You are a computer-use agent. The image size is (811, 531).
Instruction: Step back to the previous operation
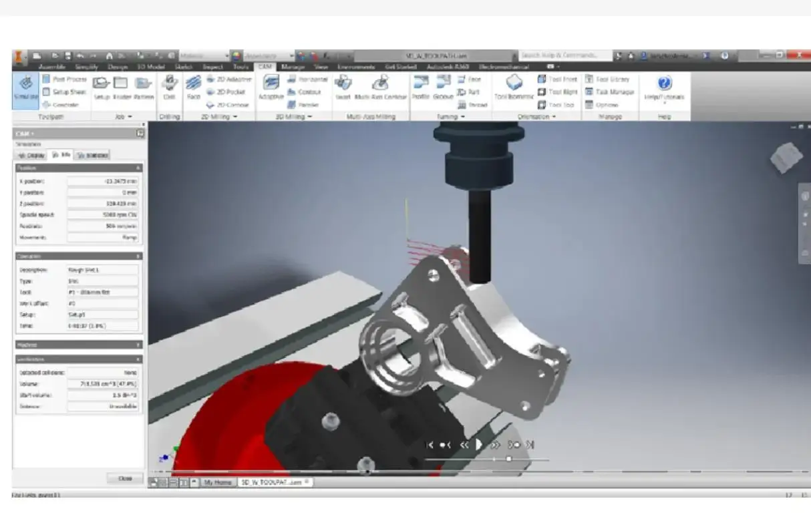coord(445,444)
